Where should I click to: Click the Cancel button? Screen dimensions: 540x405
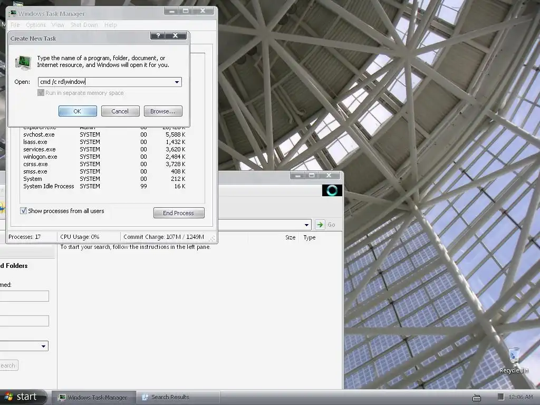(x=120, y=111)
